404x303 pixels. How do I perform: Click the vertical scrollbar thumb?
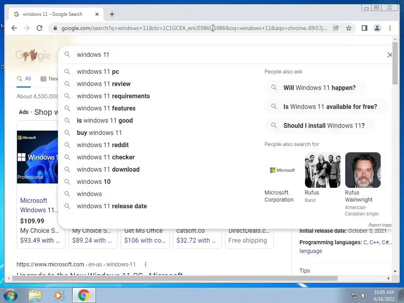pyautogui.click(x=395, y=63)
